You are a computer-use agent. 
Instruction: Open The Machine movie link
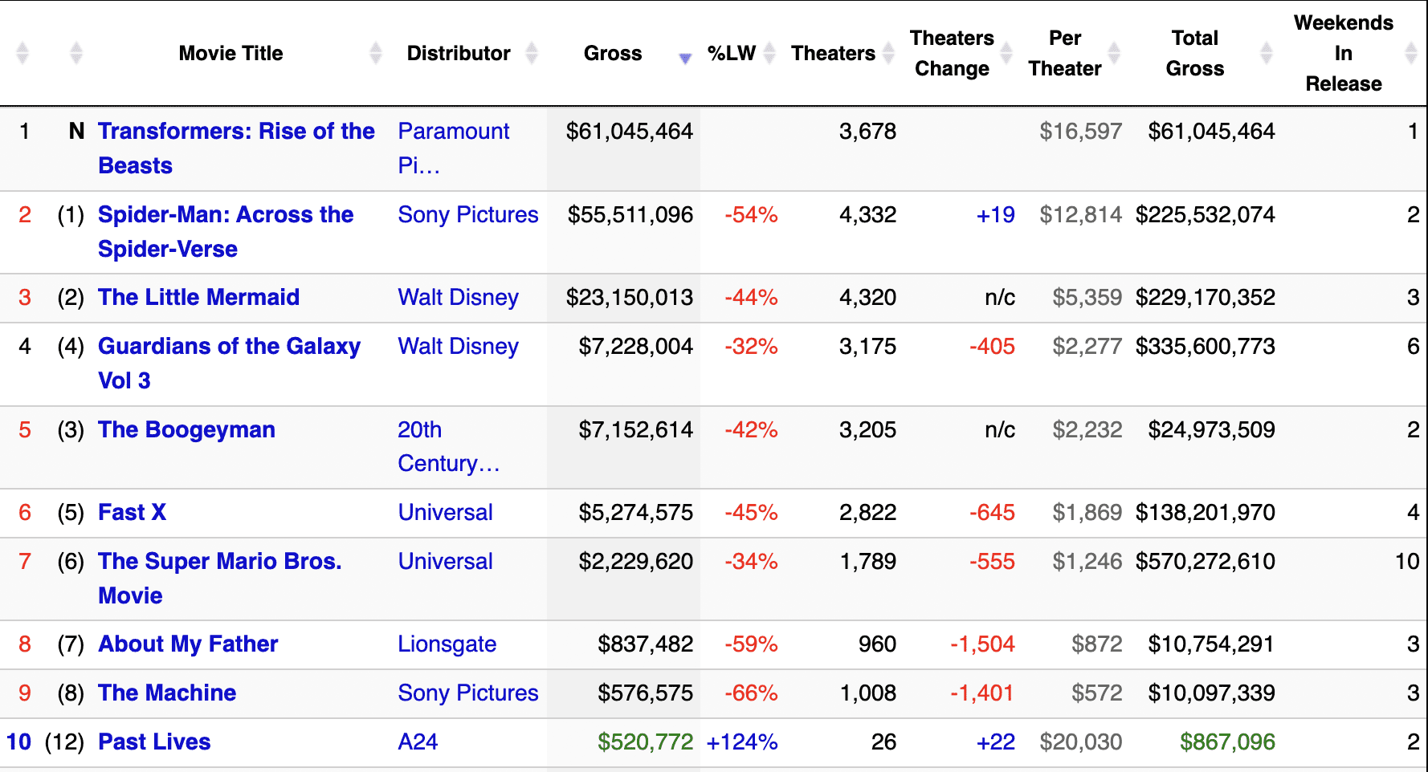[167, 693]
